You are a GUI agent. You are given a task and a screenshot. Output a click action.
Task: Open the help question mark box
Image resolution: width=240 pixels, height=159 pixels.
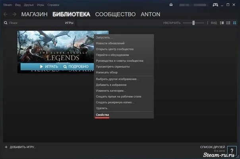pyautogui.click(x=232, y=151)
